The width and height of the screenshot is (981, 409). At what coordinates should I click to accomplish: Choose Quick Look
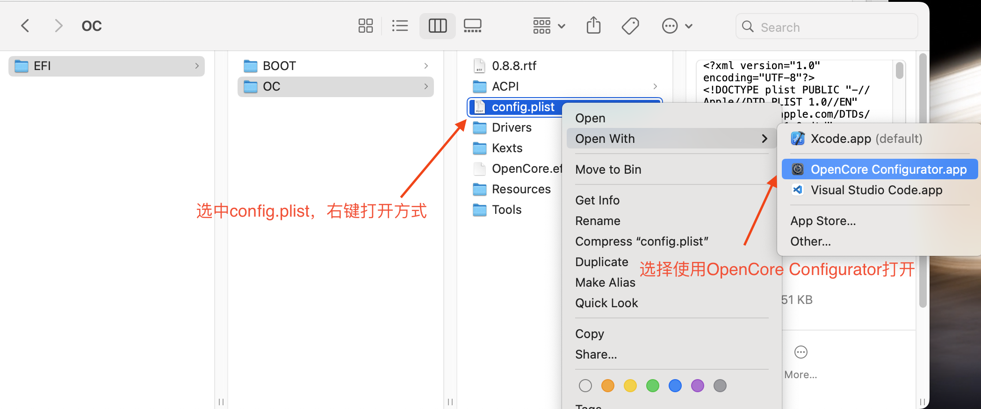[x=671, y=303]
